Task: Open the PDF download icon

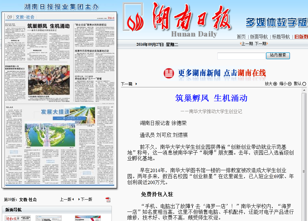Action: (108, 199)
